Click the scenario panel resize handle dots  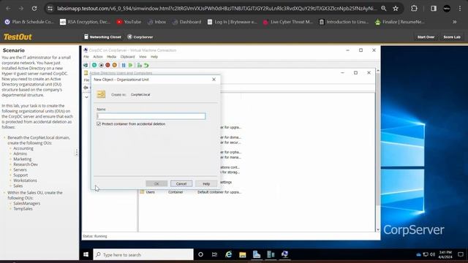pos(76,152)
